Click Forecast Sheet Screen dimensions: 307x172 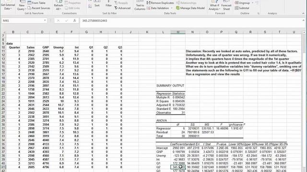[226, 6]
